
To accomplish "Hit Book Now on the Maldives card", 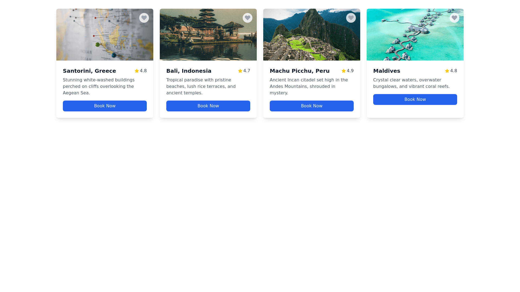I will pyautogui.click(x=415, y=99).
